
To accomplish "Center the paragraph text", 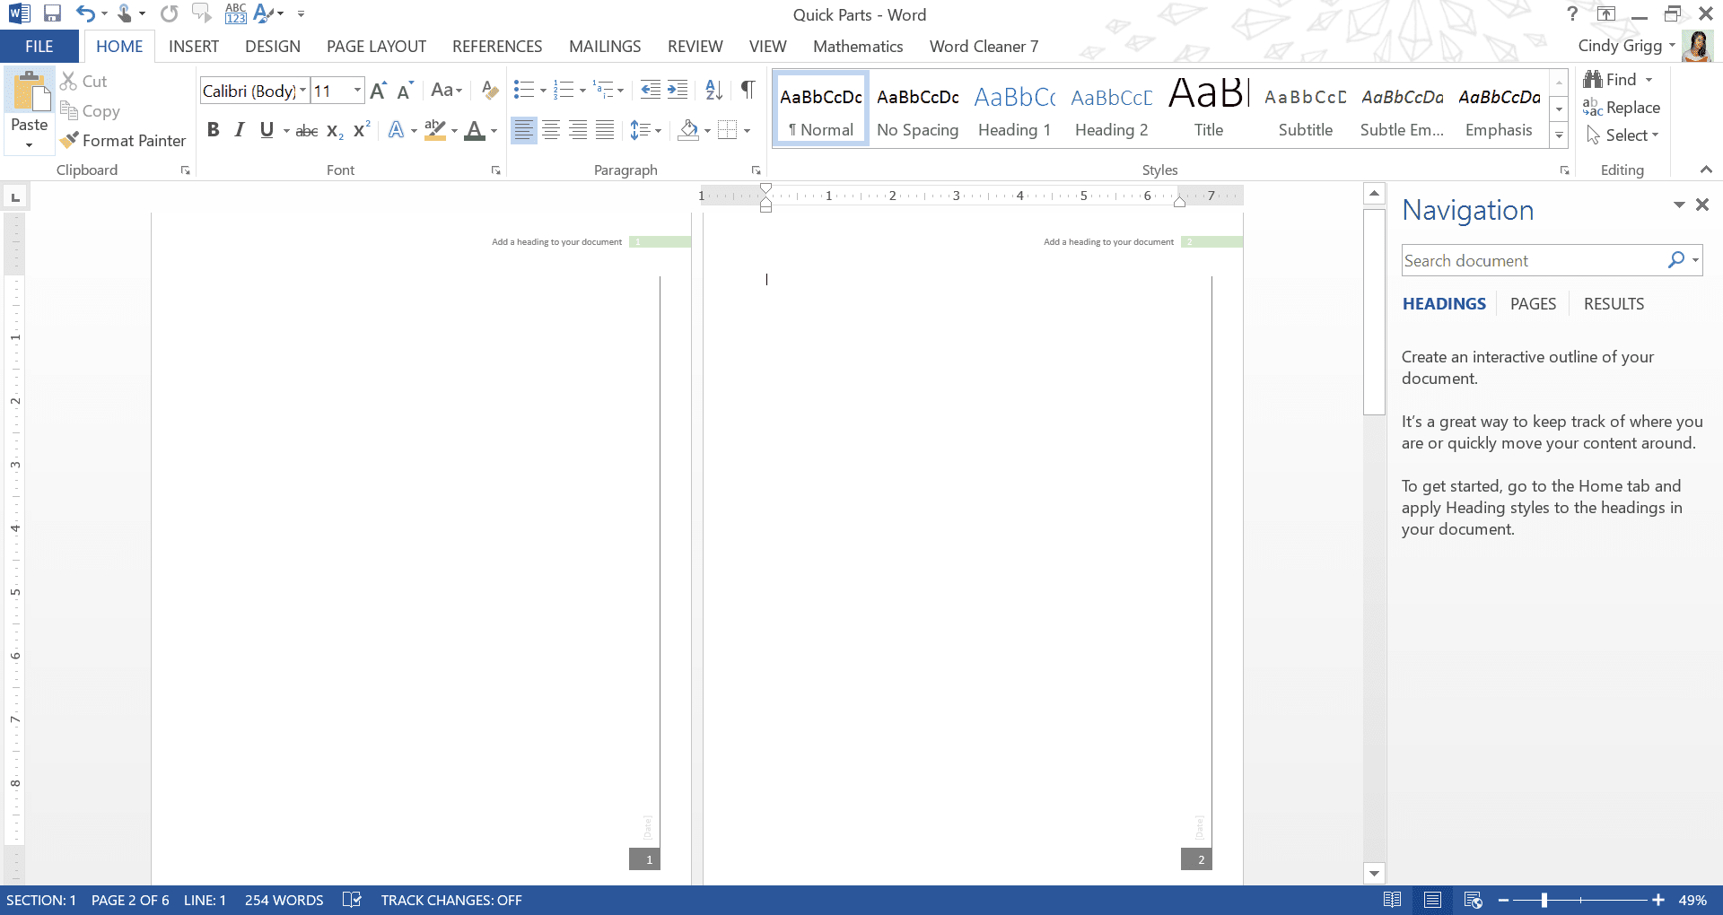I will tap(551, 130).
